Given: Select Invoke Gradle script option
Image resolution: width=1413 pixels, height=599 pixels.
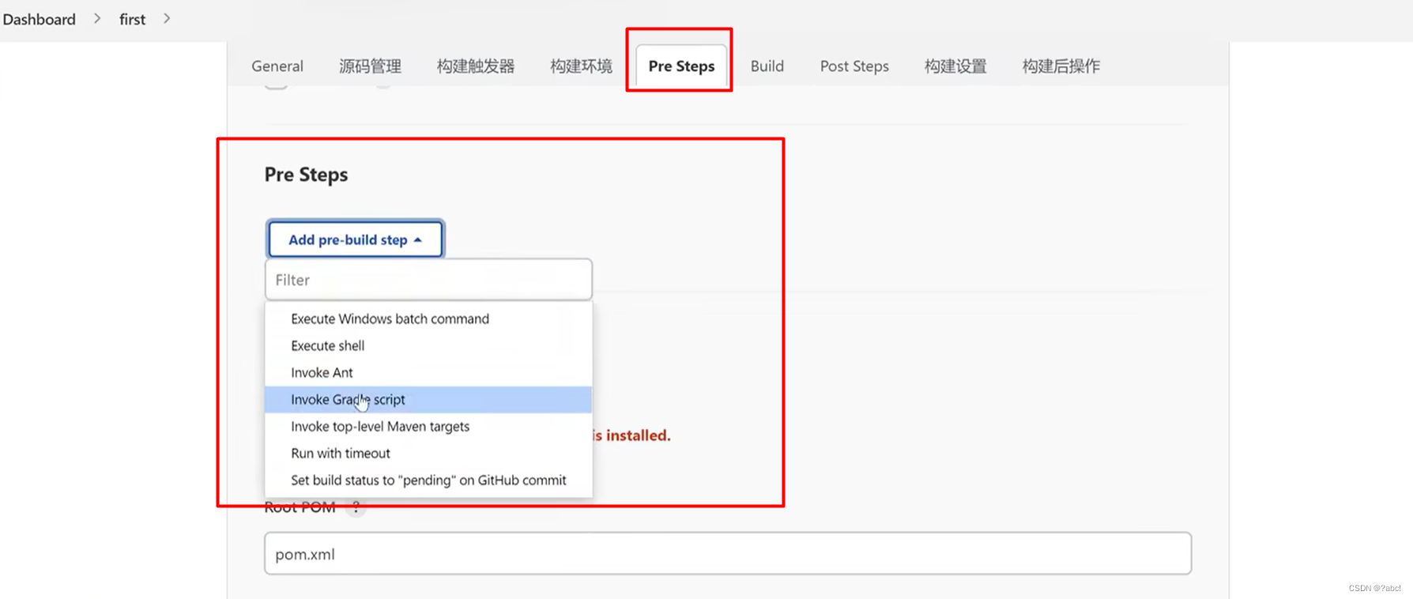Looking at the screenshot, I should tap(428, 399).
